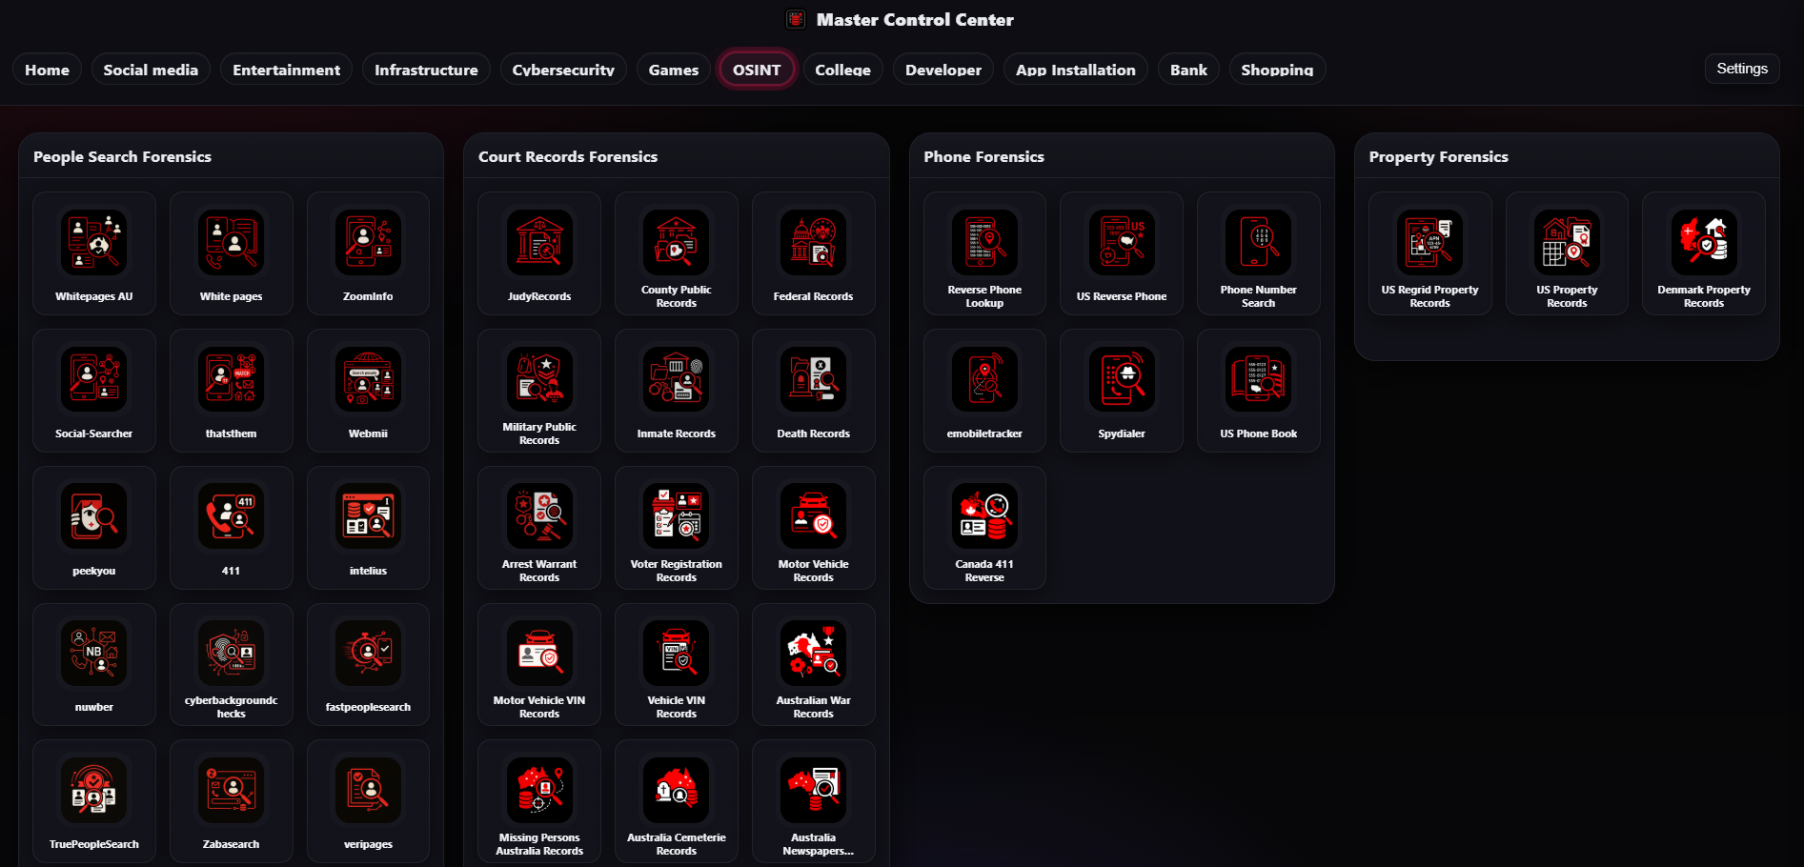Viewport: 1804px width, 867px height.
Task: Open the peekyou people finder
Action: (x=93, y=527)
